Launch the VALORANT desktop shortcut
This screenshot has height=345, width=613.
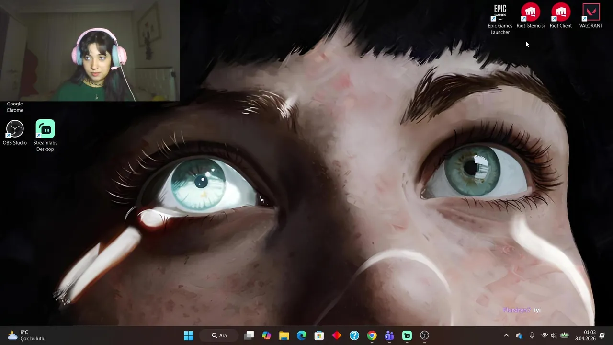click(x=591, y=16)
